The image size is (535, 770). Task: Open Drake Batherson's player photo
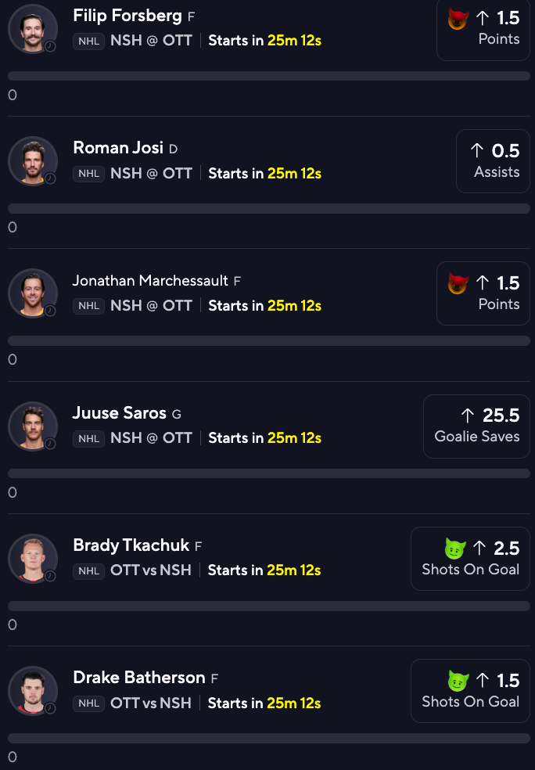click(x=32, y=690)
